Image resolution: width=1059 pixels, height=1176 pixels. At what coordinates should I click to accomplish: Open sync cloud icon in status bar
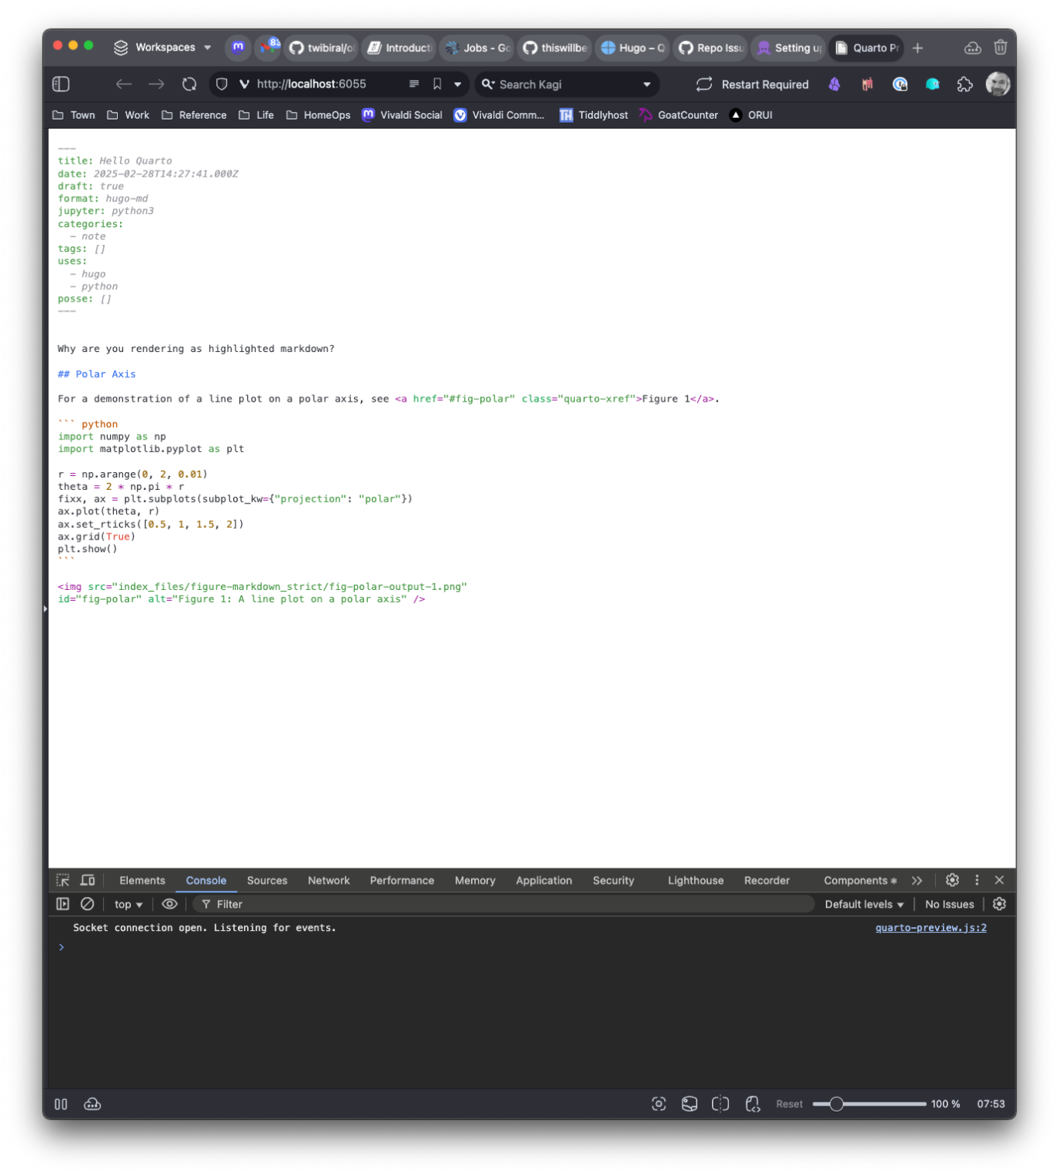pos(92,1105)
